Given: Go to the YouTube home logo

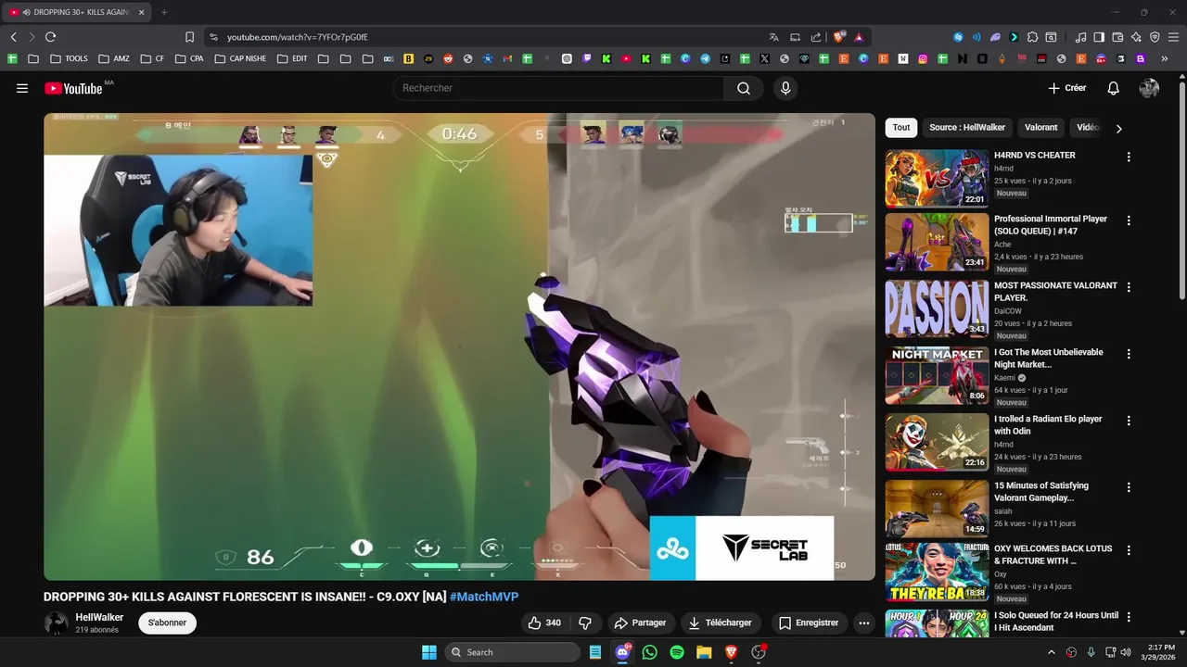Looking at the screenshot, I should (73, 88).
